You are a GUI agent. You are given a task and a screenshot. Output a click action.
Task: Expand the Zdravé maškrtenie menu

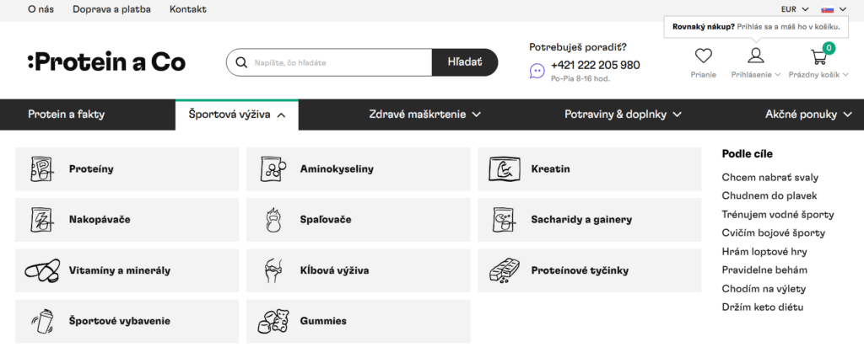(425, 115)
